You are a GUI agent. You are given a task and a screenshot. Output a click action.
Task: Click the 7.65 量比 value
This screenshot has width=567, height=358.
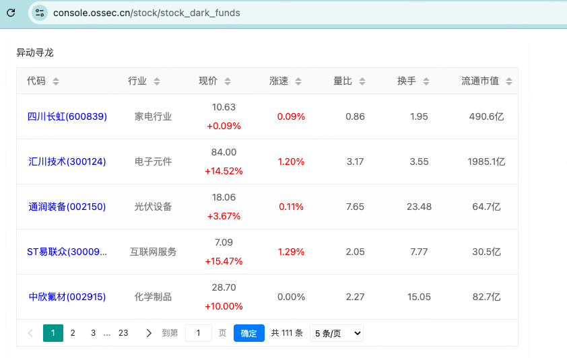click(x=355, y=207)
